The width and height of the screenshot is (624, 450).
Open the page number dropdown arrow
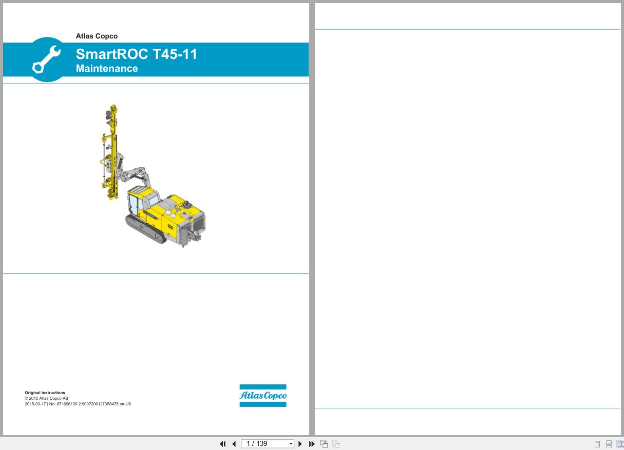(x=291, y=444)
